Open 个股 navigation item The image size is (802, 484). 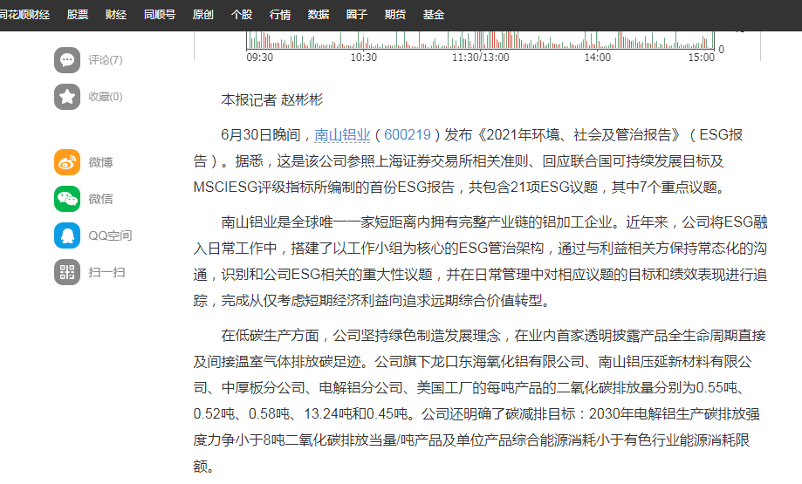(242, 15)
